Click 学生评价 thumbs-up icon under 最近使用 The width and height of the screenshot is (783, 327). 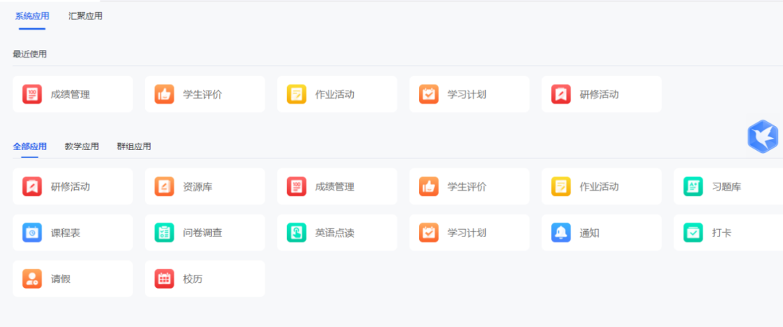point(165,94)
